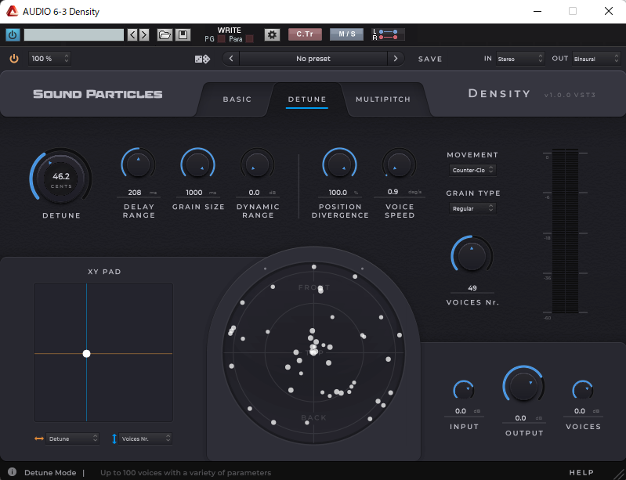The width and height of the screenshot is (626, 480).
Task: Open the load preset folder icon
Action: 165,34
